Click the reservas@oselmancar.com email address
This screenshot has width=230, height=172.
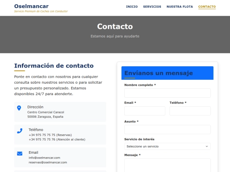(48, 163)
